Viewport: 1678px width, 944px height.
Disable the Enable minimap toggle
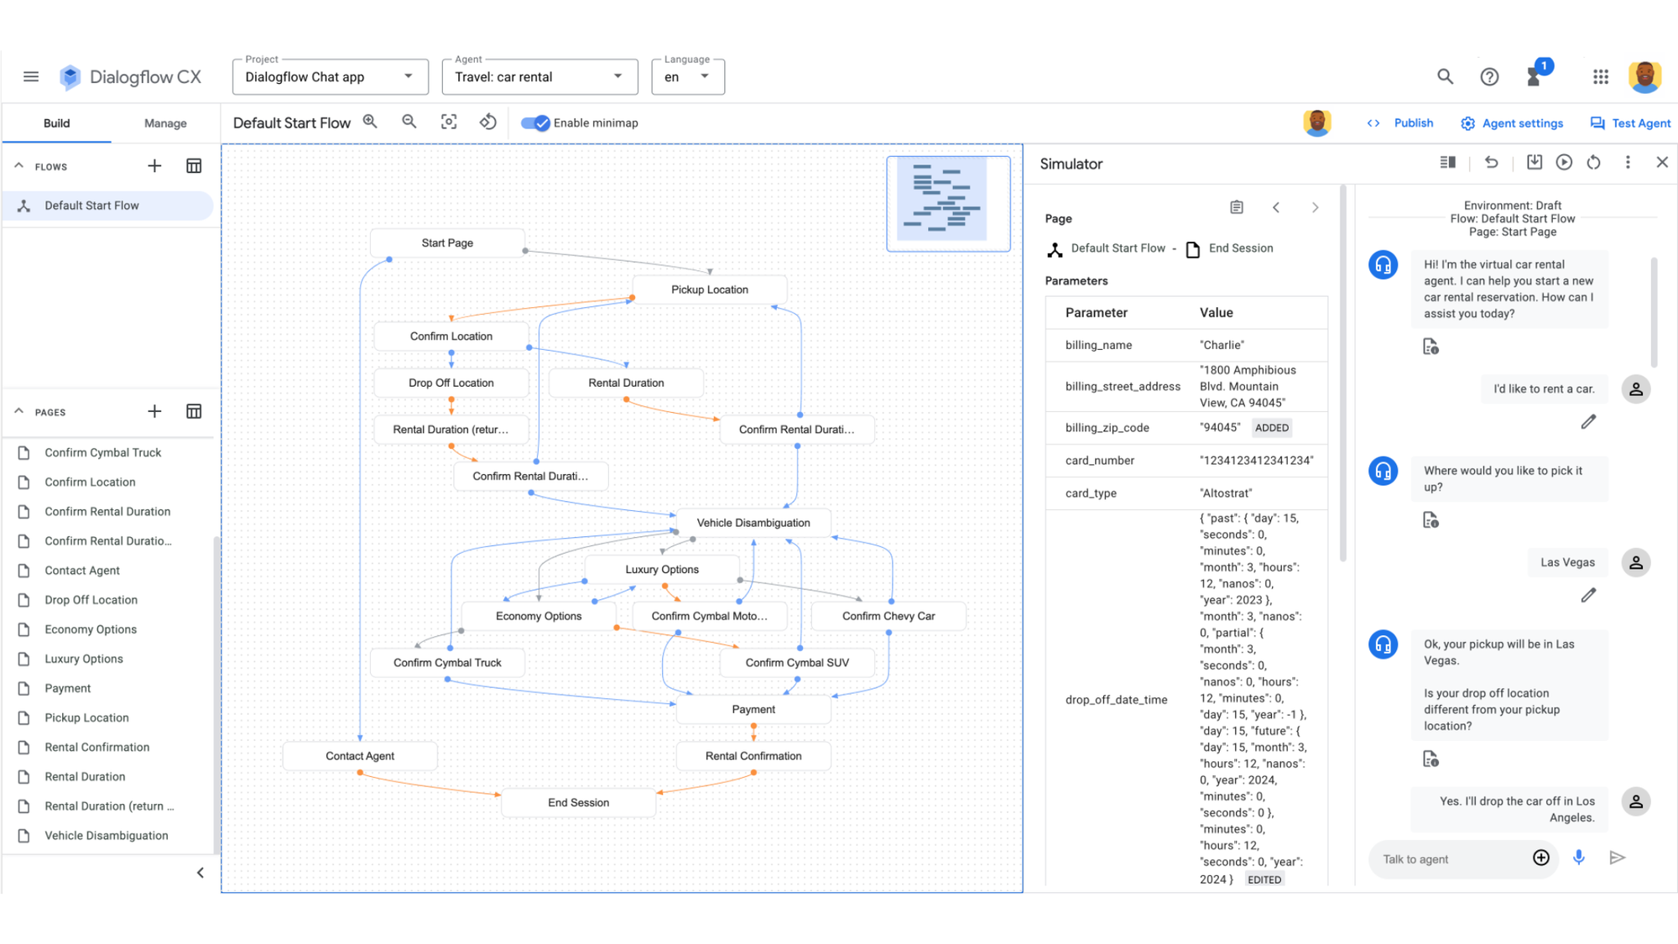coord(535,123)
